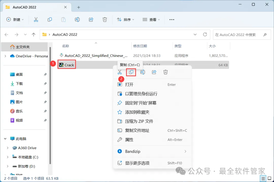
Task: Unpin Downloads 下载 pin icon
Action: [x=45, y=84]
